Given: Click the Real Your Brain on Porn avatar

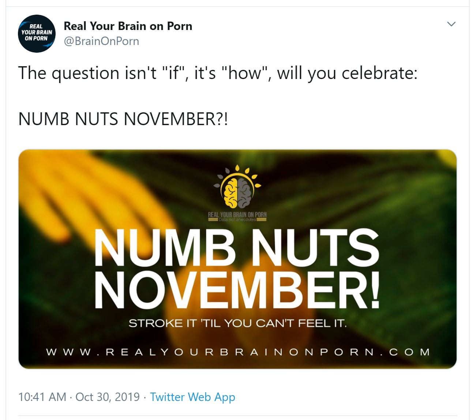Looking at the screenshot, I should [x=37, y=33].
